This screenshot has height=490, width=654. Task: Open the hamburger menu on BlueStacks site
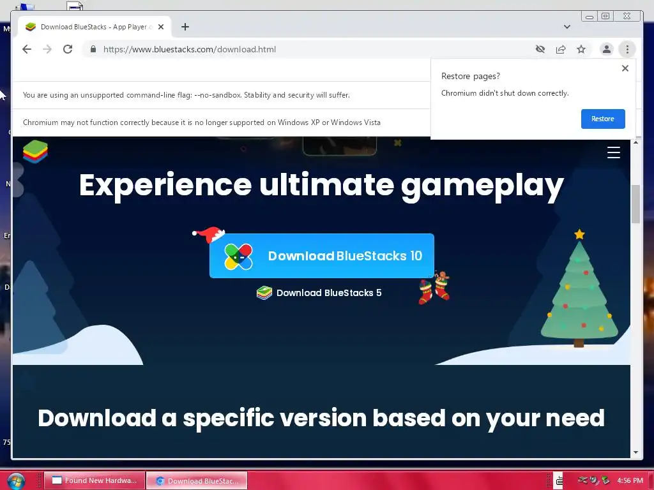coord(613,152)
